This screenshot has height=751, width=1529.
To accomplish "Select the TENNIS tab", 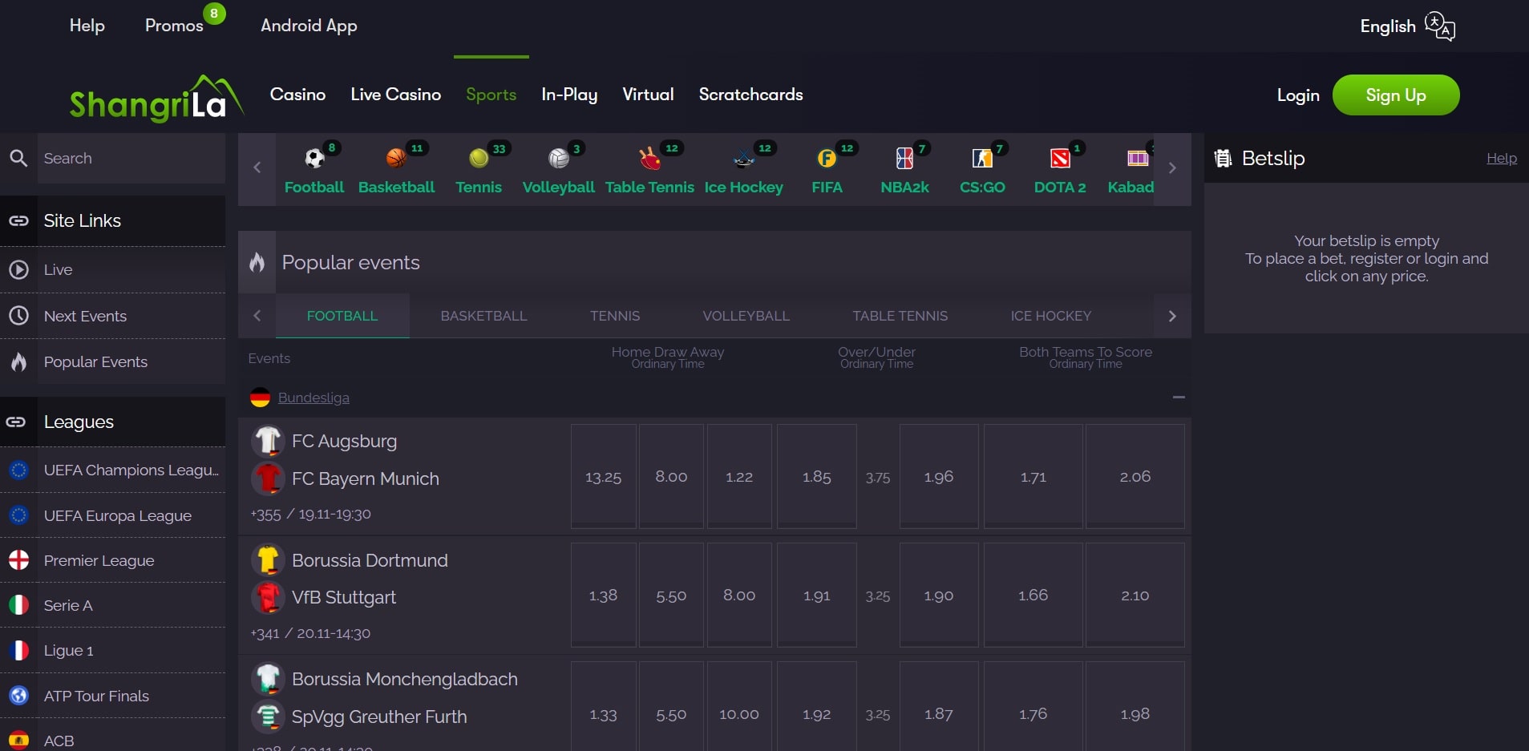I will pos(615,316).
